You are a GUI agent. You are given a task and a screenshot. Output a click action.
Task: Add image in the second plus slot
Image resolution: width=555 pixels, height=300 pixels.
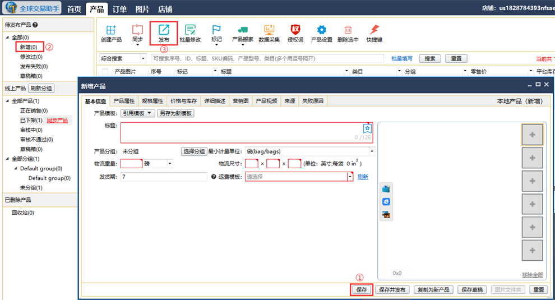[532, 158]
